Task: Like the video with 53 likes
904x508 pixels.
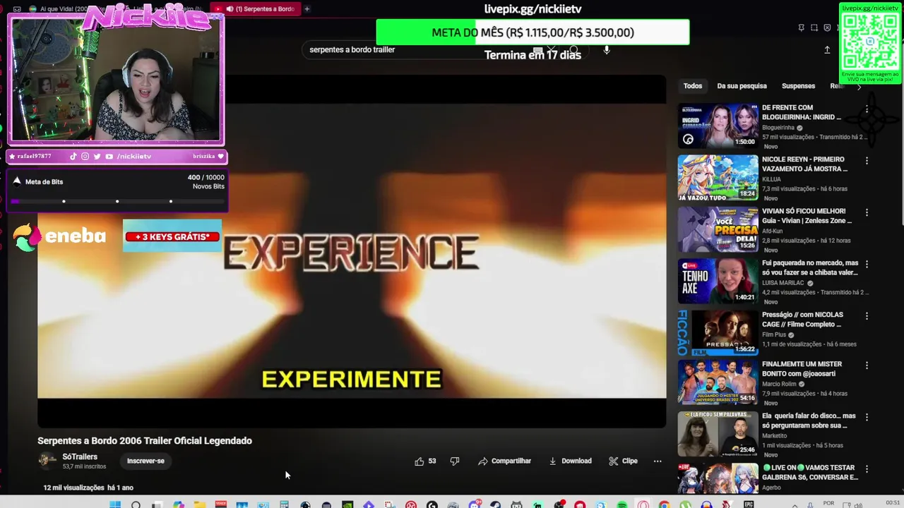Action: pyautogui.click(x=425, y=461)
